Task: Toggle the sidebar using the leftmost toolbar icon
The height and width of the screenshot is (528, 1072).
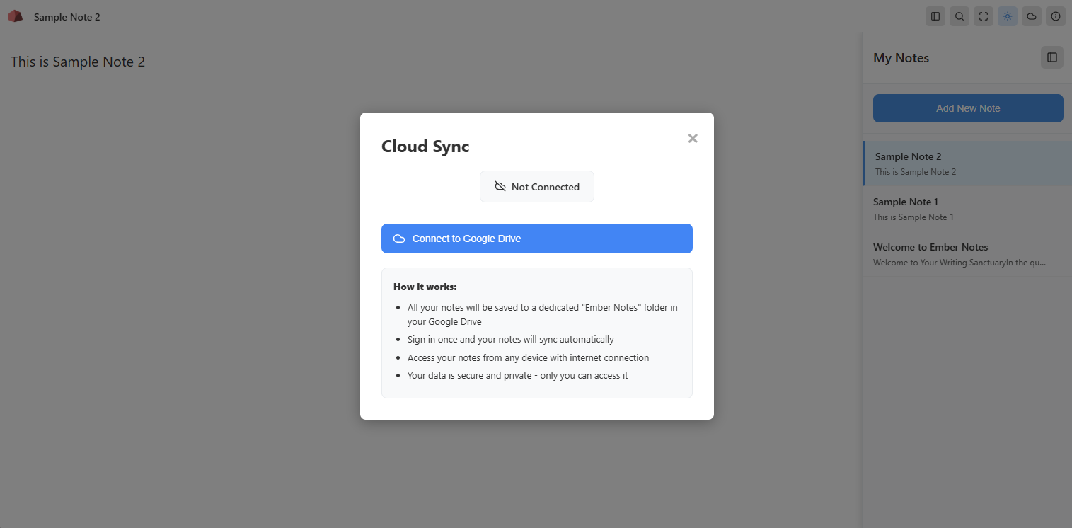Action: 935,16
